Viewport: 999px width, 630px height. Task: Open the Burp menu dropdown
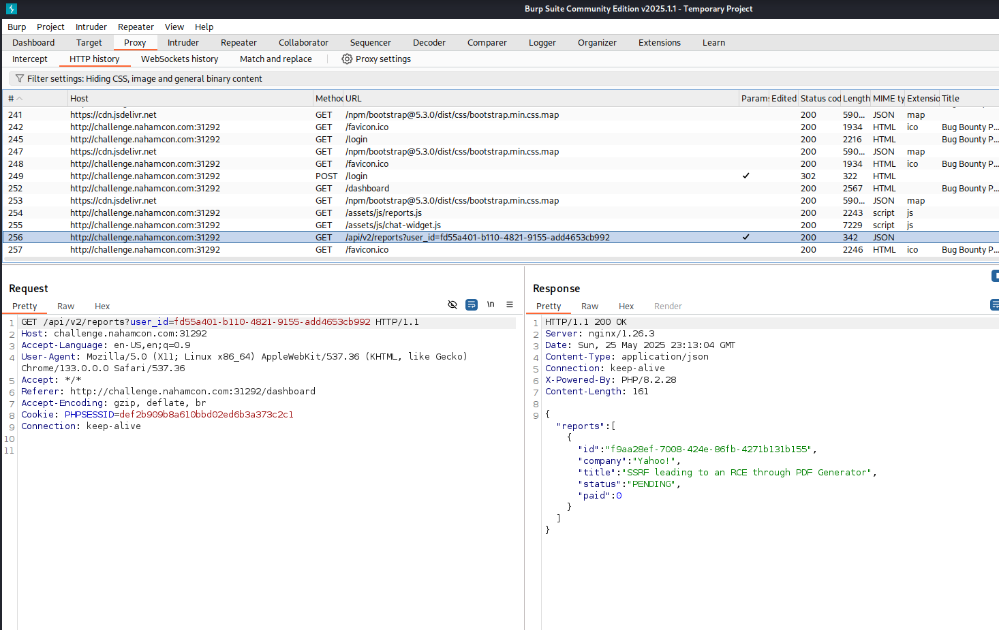[16, 27]
